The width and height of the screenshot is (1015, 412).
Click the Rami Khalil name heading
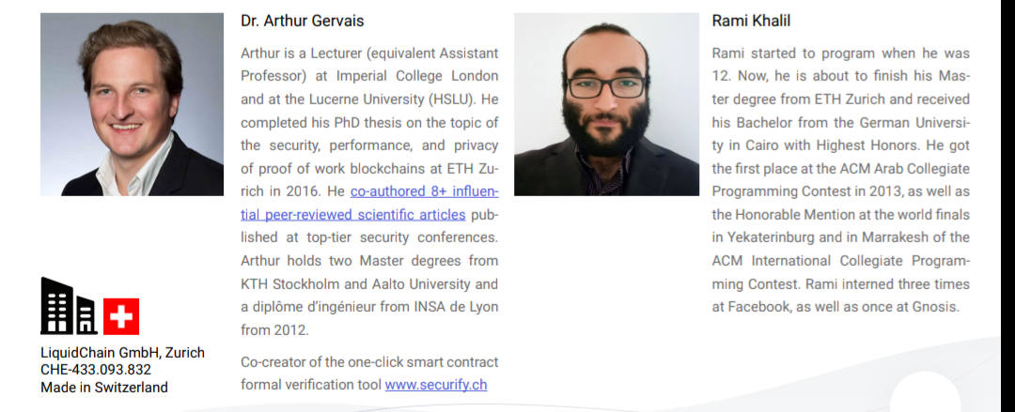(751, 21)
